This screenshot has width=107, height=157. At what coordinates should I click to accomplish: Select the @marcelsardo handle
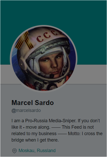click(26, 110)
